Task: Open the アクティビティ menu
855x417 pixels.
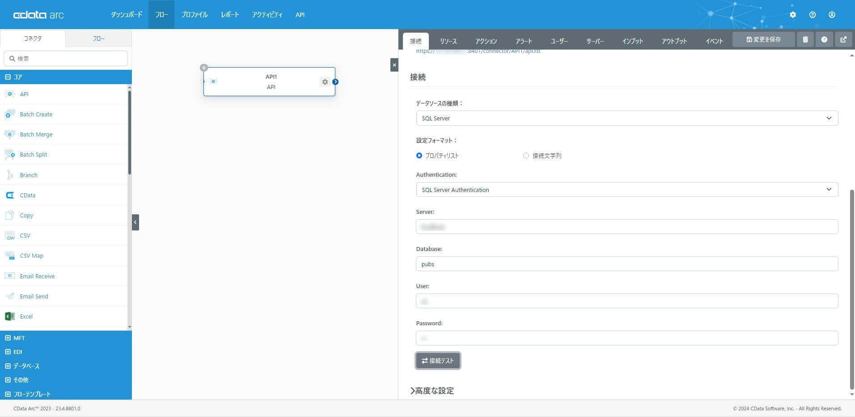Action: (x=267, y=15)
